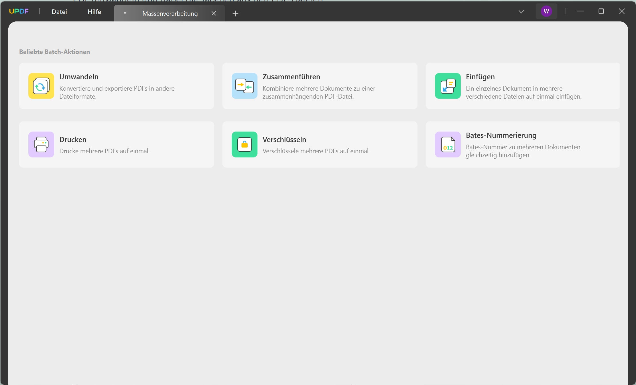Screen dimensions: 636x385
Task: Click the Umwandeln convert icon
Action: coord(41,86)
